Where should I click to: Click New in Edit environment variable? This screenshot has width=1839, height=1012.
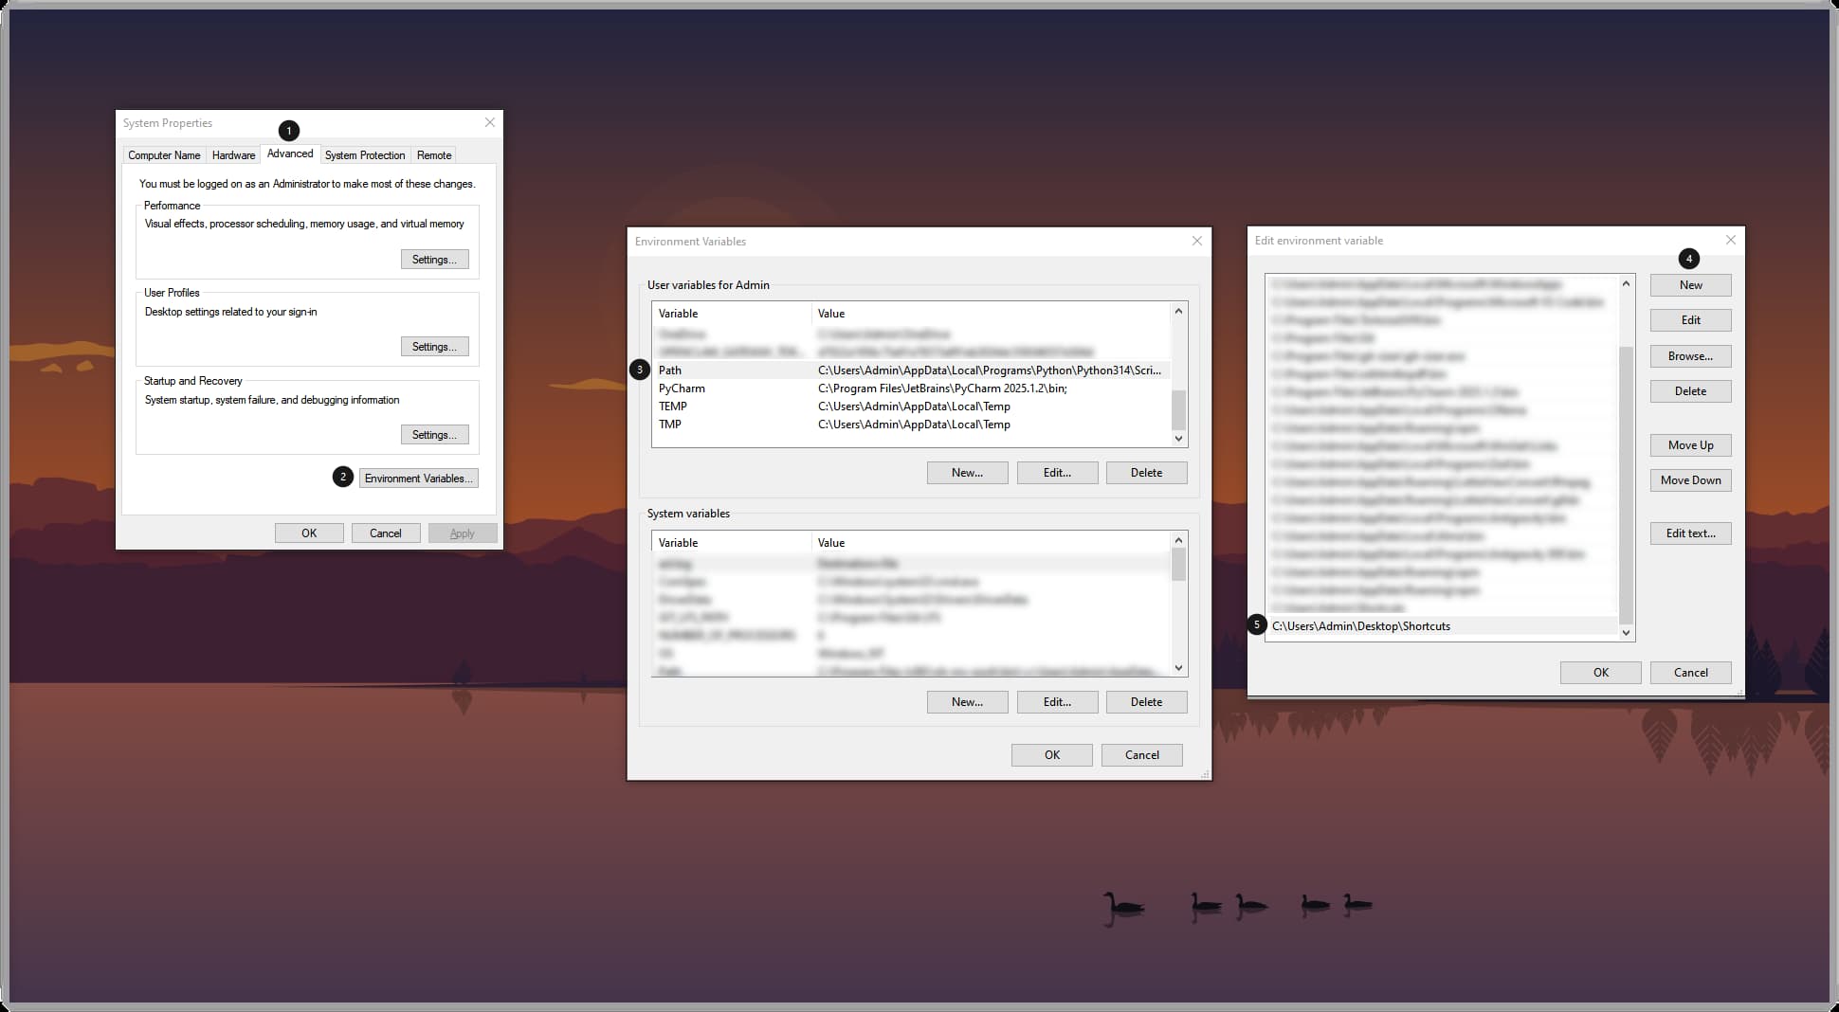1691,285
